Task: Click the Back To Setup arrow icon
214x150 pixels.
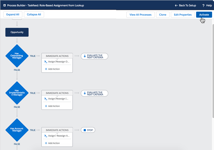Action: [176, 5]
